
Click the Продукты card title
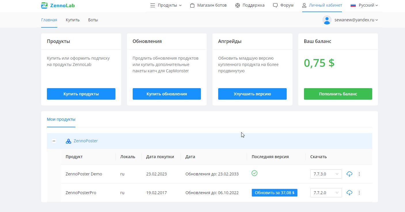pos(58,41)
